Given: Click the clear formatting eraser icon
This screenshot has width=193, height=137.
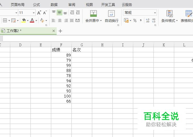Looking at the screenshot, I should click(42, 20).
